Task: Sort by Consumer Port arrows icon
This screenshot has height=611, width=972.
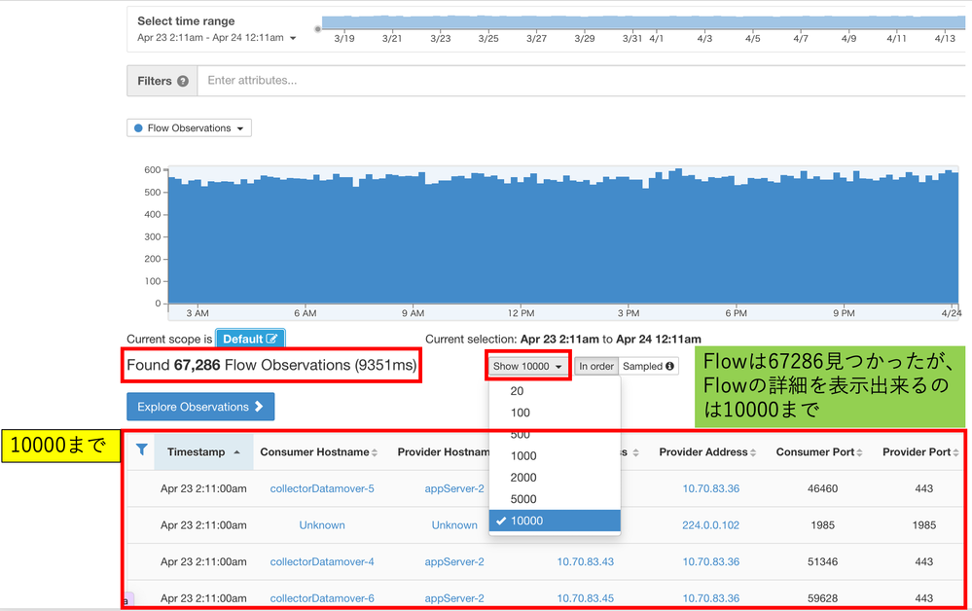Action: point(859,453)
